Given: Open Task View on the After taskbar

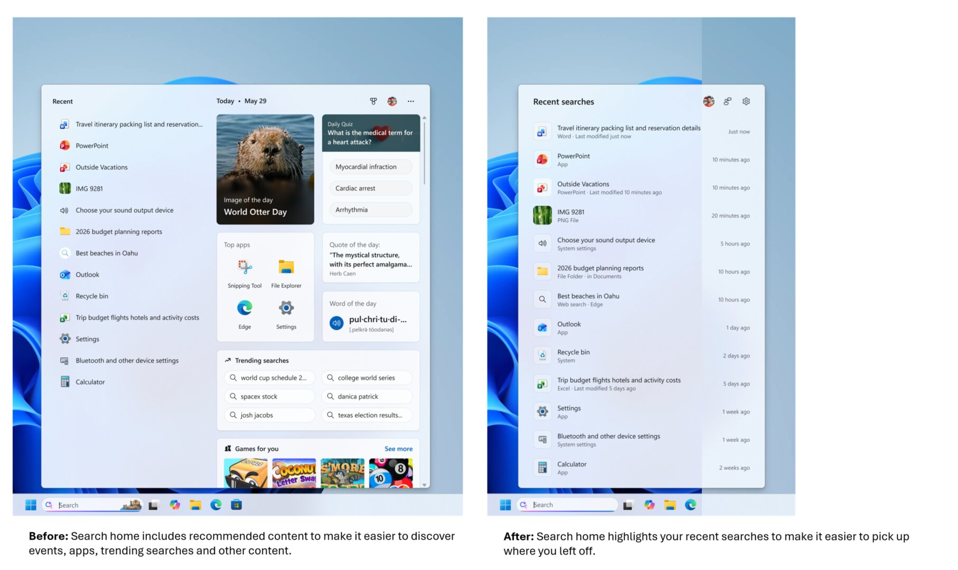Looking at the screenshot, I should [x=628, y=505].
